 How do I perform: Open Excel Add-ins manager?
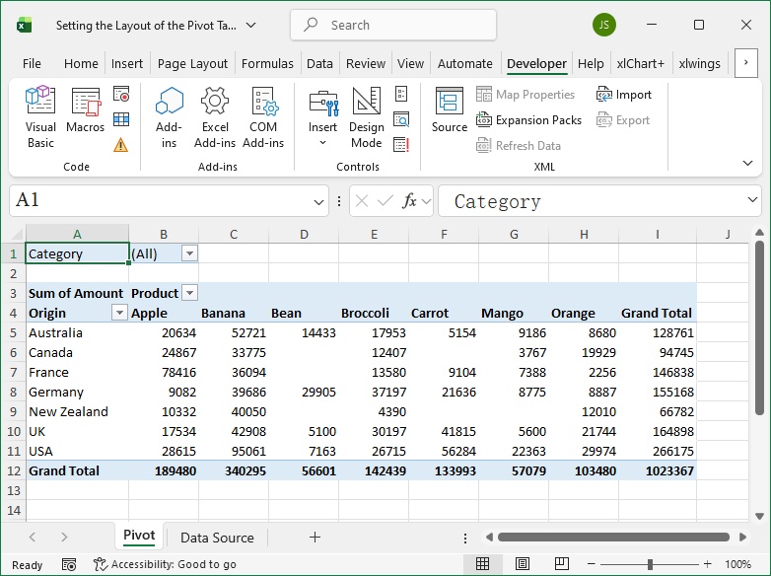tap(215, 117)
